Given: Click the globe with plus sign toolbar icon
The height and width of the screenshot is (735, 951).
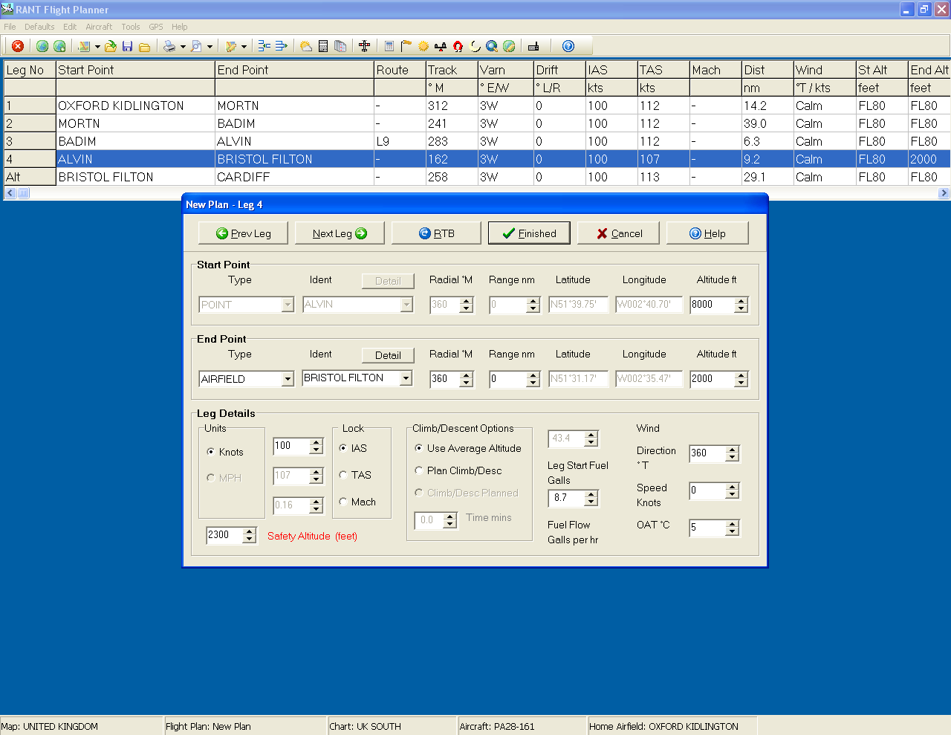Looking at the screenshot, I should tap(59, 46).
